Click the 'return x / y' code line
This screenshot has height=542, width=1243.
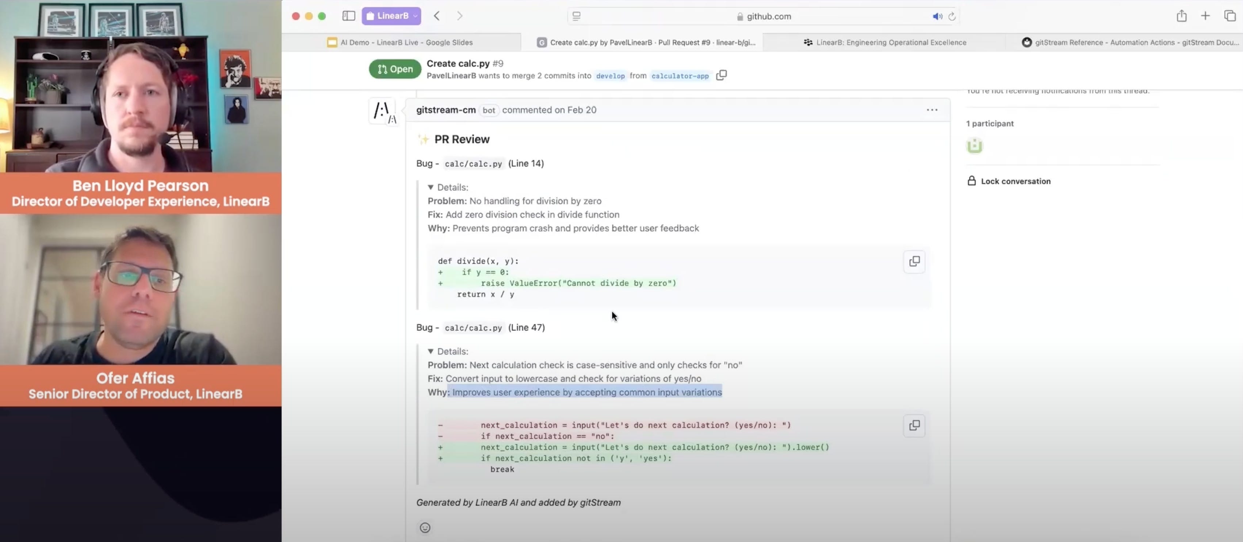pyautogui.click(x=485, y=294)
